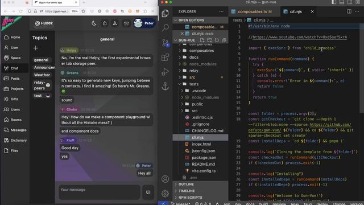Open package.json in the explorer
The image size is (364, 205).
pos(200,157)
